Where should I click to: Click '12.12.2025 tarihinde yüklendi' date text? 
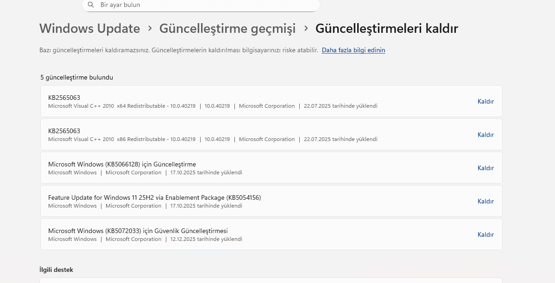tap(206, 239)
